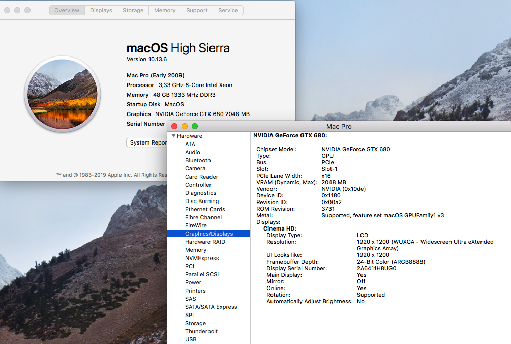
Task: Open the Storage tab
Action: [x=133, y=10]
